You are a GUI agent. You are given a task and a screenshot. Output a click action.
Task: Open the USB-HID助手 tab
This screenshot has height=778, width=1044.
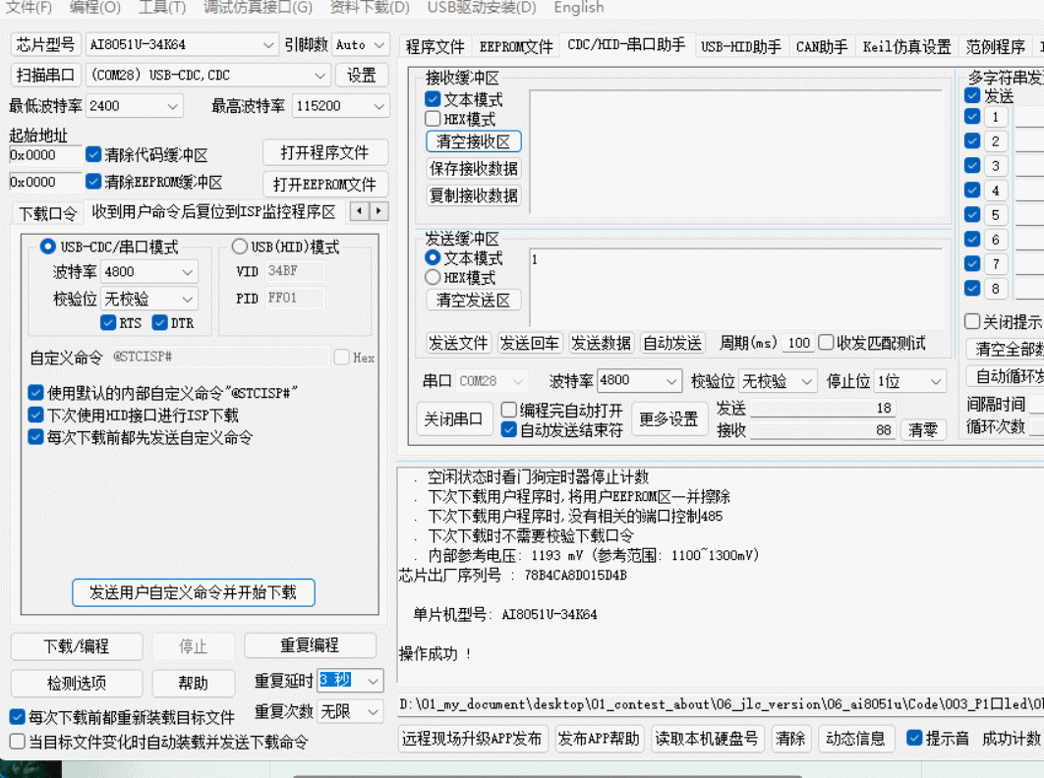point(741,46)
